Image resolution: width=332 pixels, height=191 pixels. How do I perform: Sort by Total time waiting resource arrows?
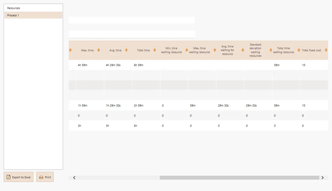pyautogui.click(x=299, y=50)
